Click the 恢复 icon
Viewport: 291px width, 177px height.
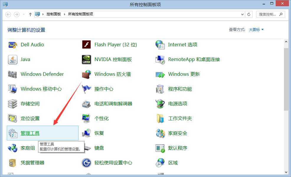86,133
